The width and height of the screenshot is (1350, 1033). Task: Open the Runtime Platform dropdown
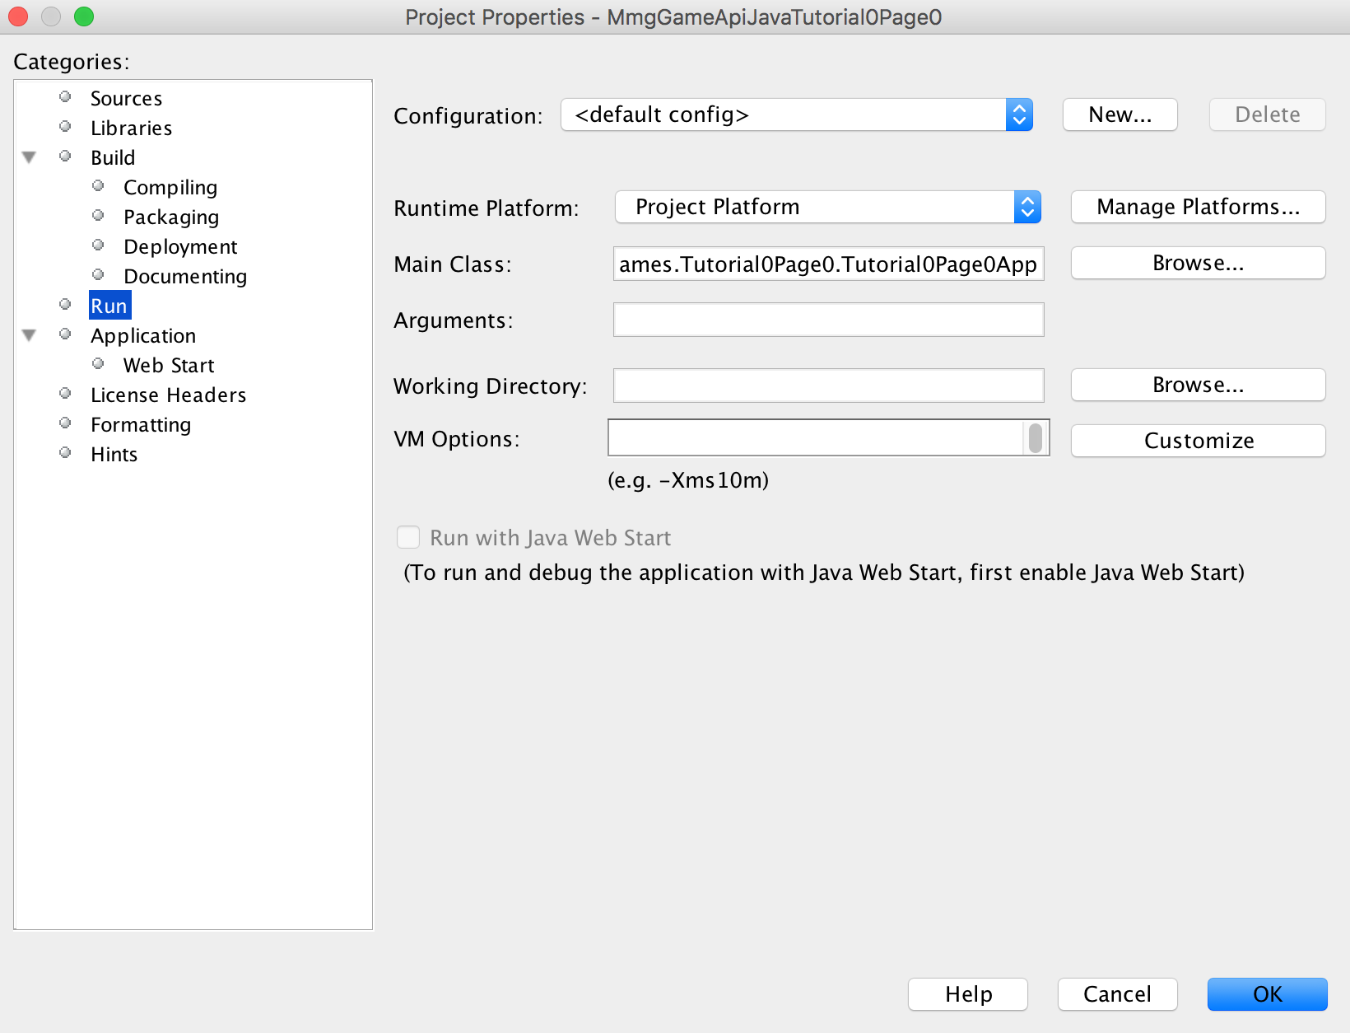click(x=827, y=208)
